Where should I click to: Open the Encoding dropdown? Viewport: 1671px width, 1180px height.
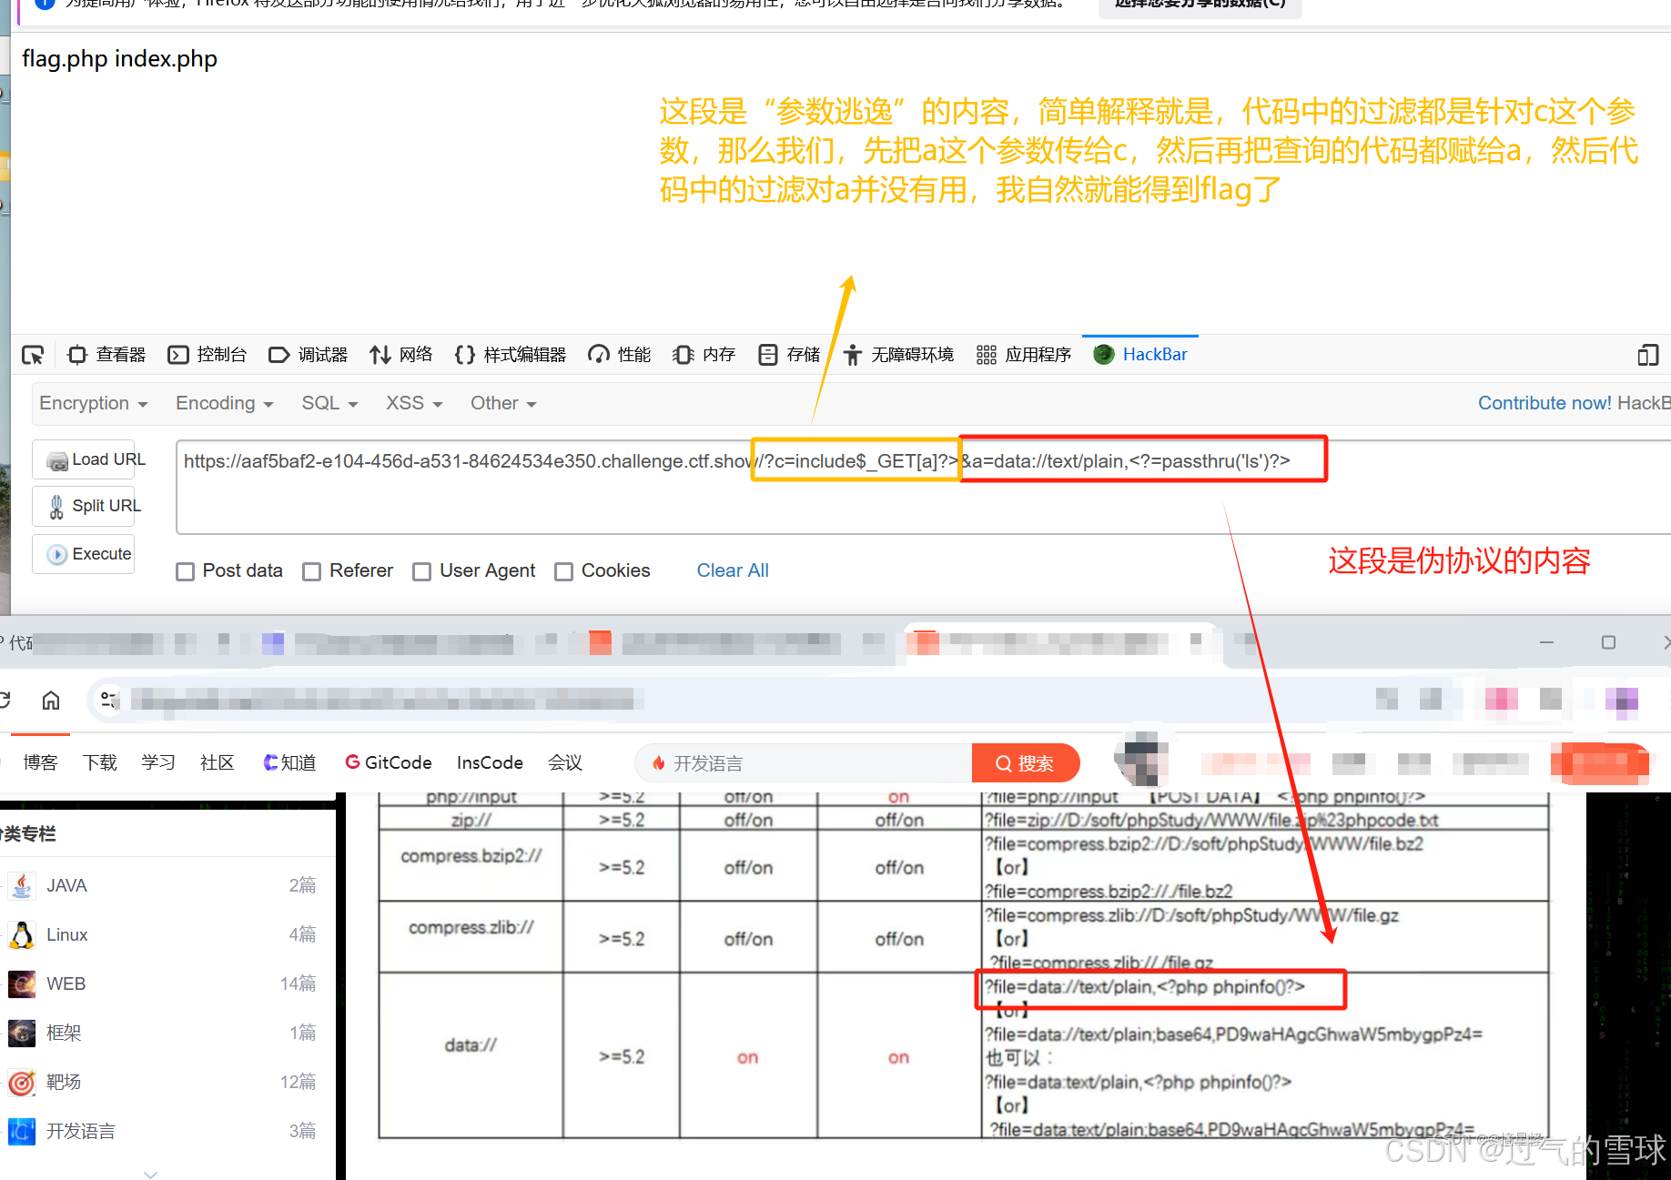coord(223,403)
